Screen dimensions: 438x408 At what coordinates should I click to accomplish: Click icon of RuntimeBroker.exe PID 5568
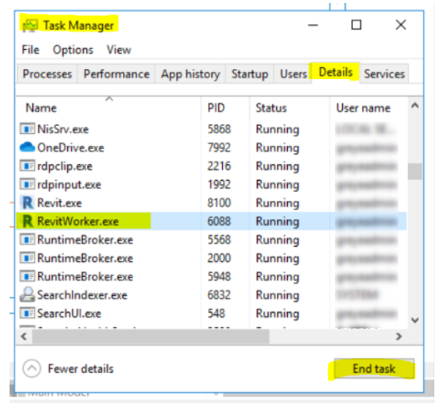(27, 240)
